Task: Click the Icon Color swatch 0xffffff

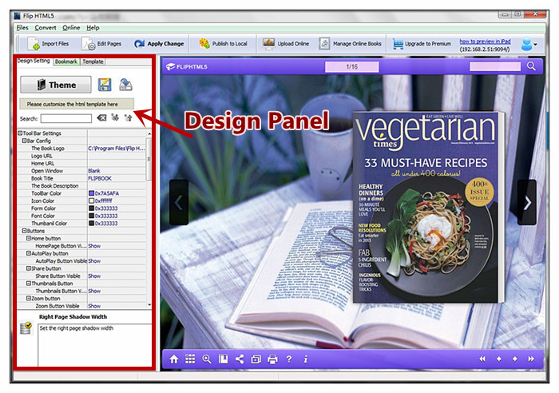Action: point(91,200)
